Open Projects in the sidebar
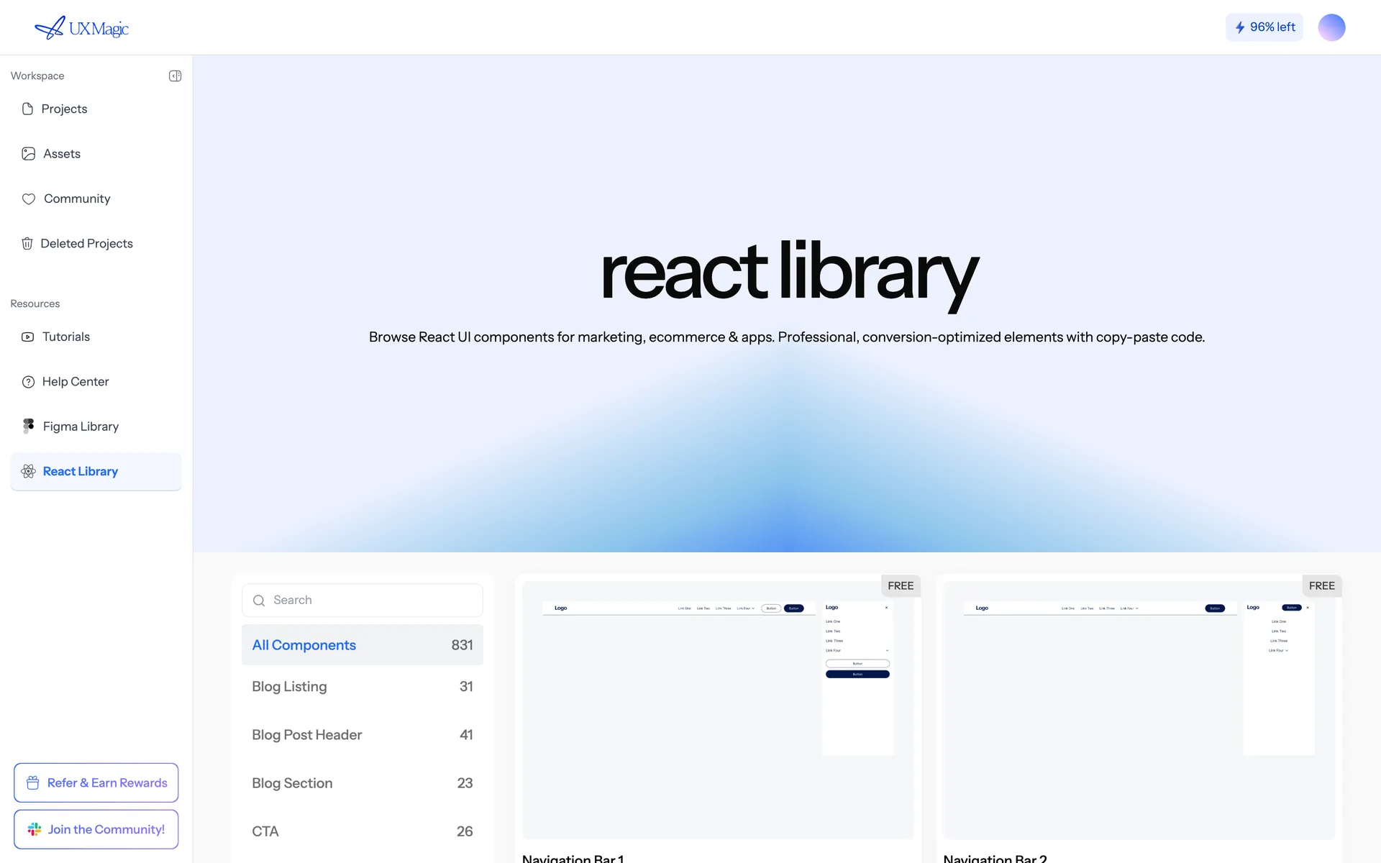This screenshot has width=1381, height=863. point(96,109)
